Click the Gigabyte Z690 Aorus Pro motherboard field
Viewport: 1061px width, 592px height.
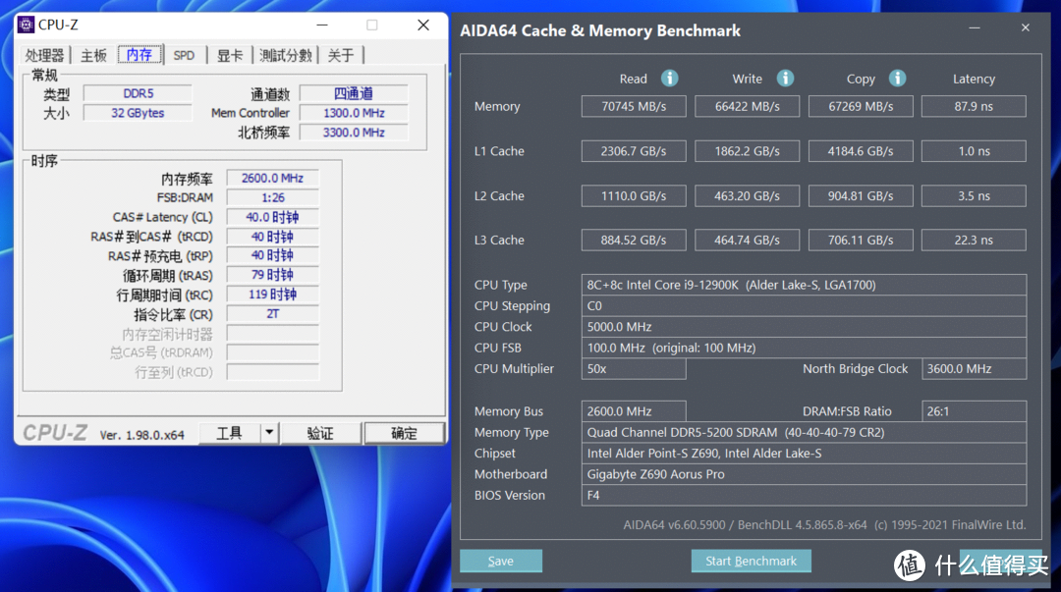[x=804, y=474]
